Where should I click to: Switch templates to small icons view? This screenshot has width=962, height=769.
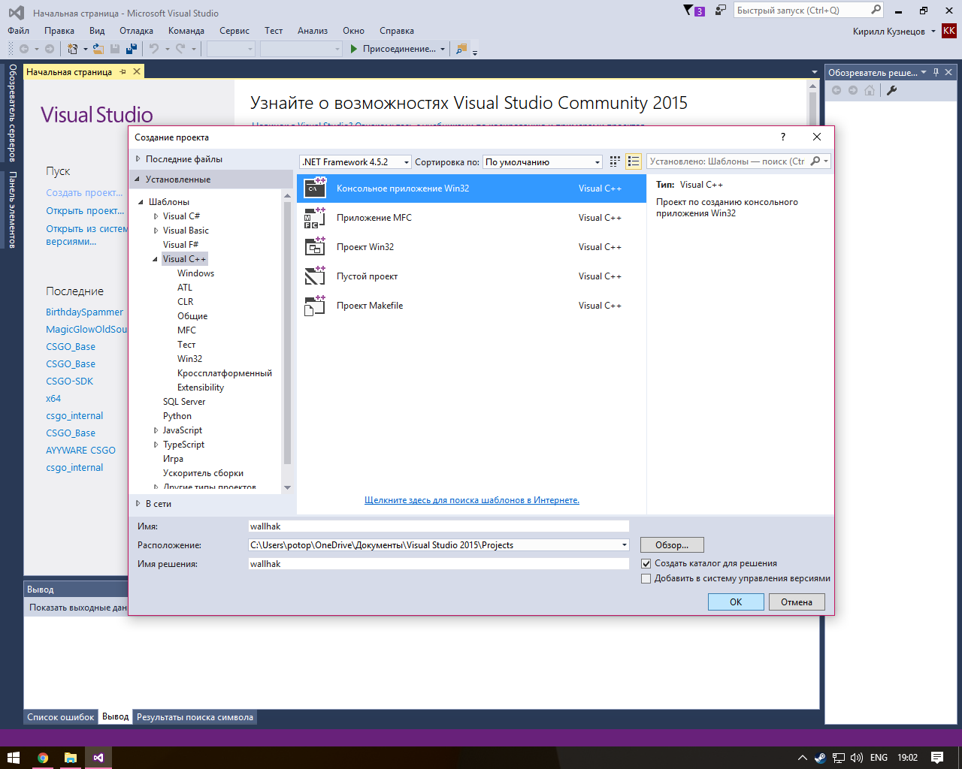(615, 161)
